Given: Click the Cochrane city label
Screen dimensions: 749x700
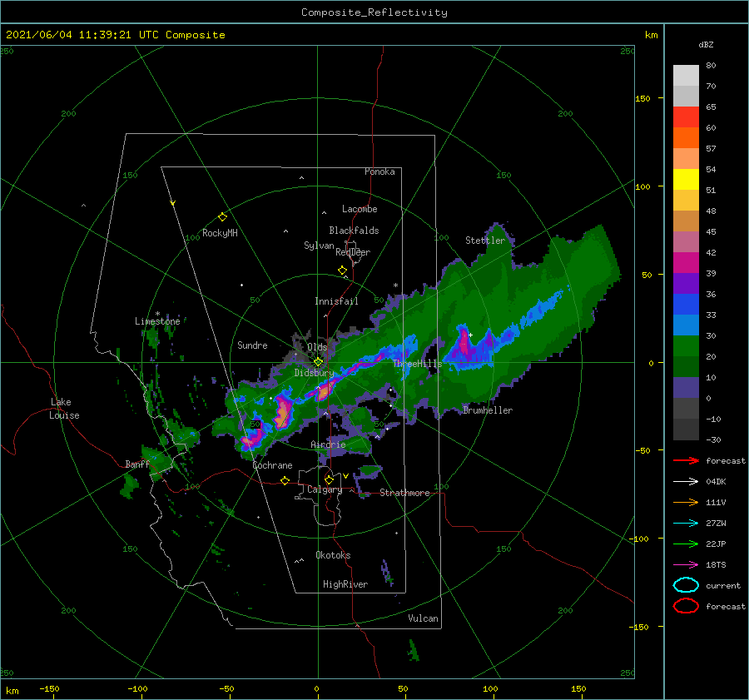Looking at the screenshot, I should pyautogui.click(x=272, y=465).
